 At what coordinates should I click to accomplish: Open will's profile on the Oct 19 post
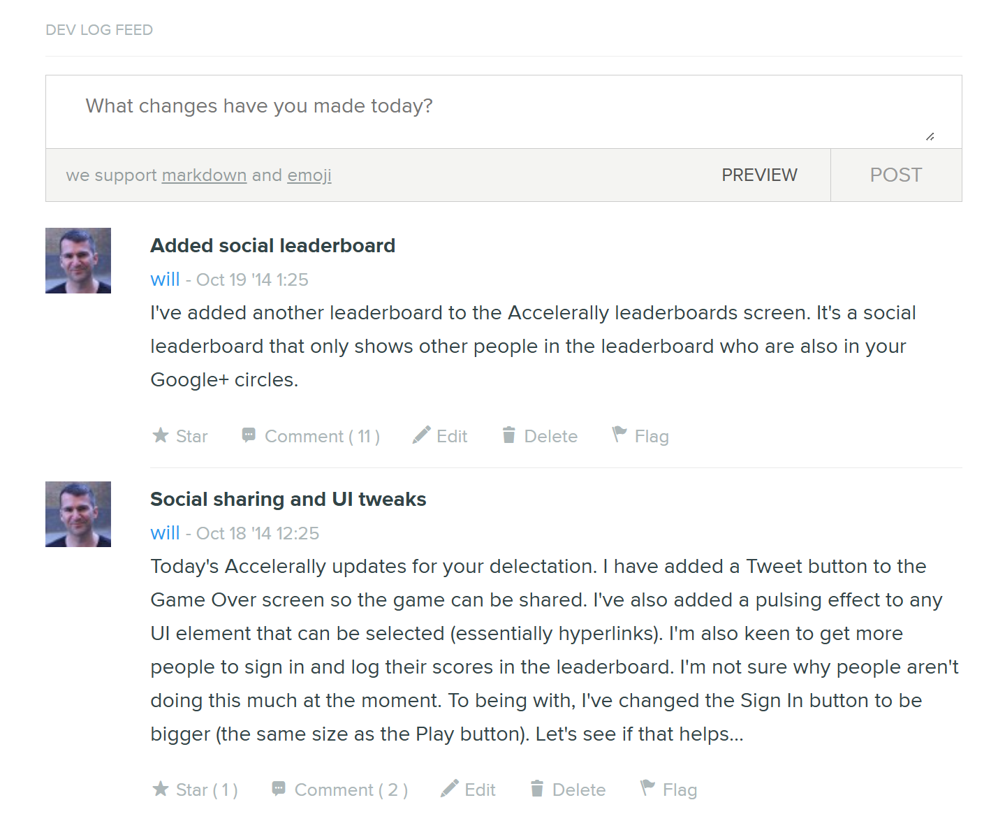click(165, 279)
